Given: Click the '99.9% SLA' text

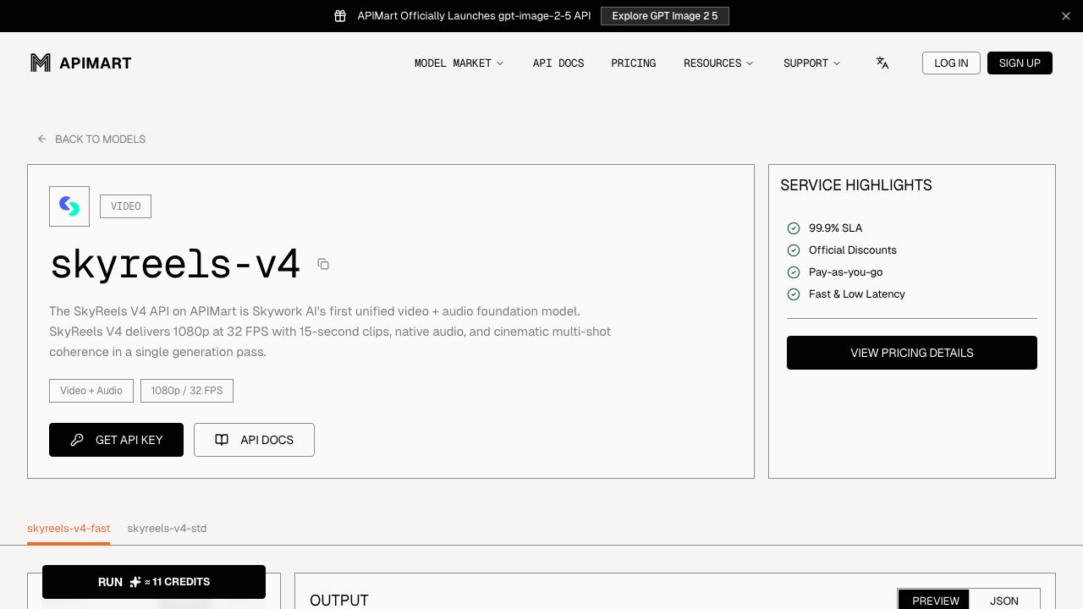Looking at the screenshot, I should (836, 228).
